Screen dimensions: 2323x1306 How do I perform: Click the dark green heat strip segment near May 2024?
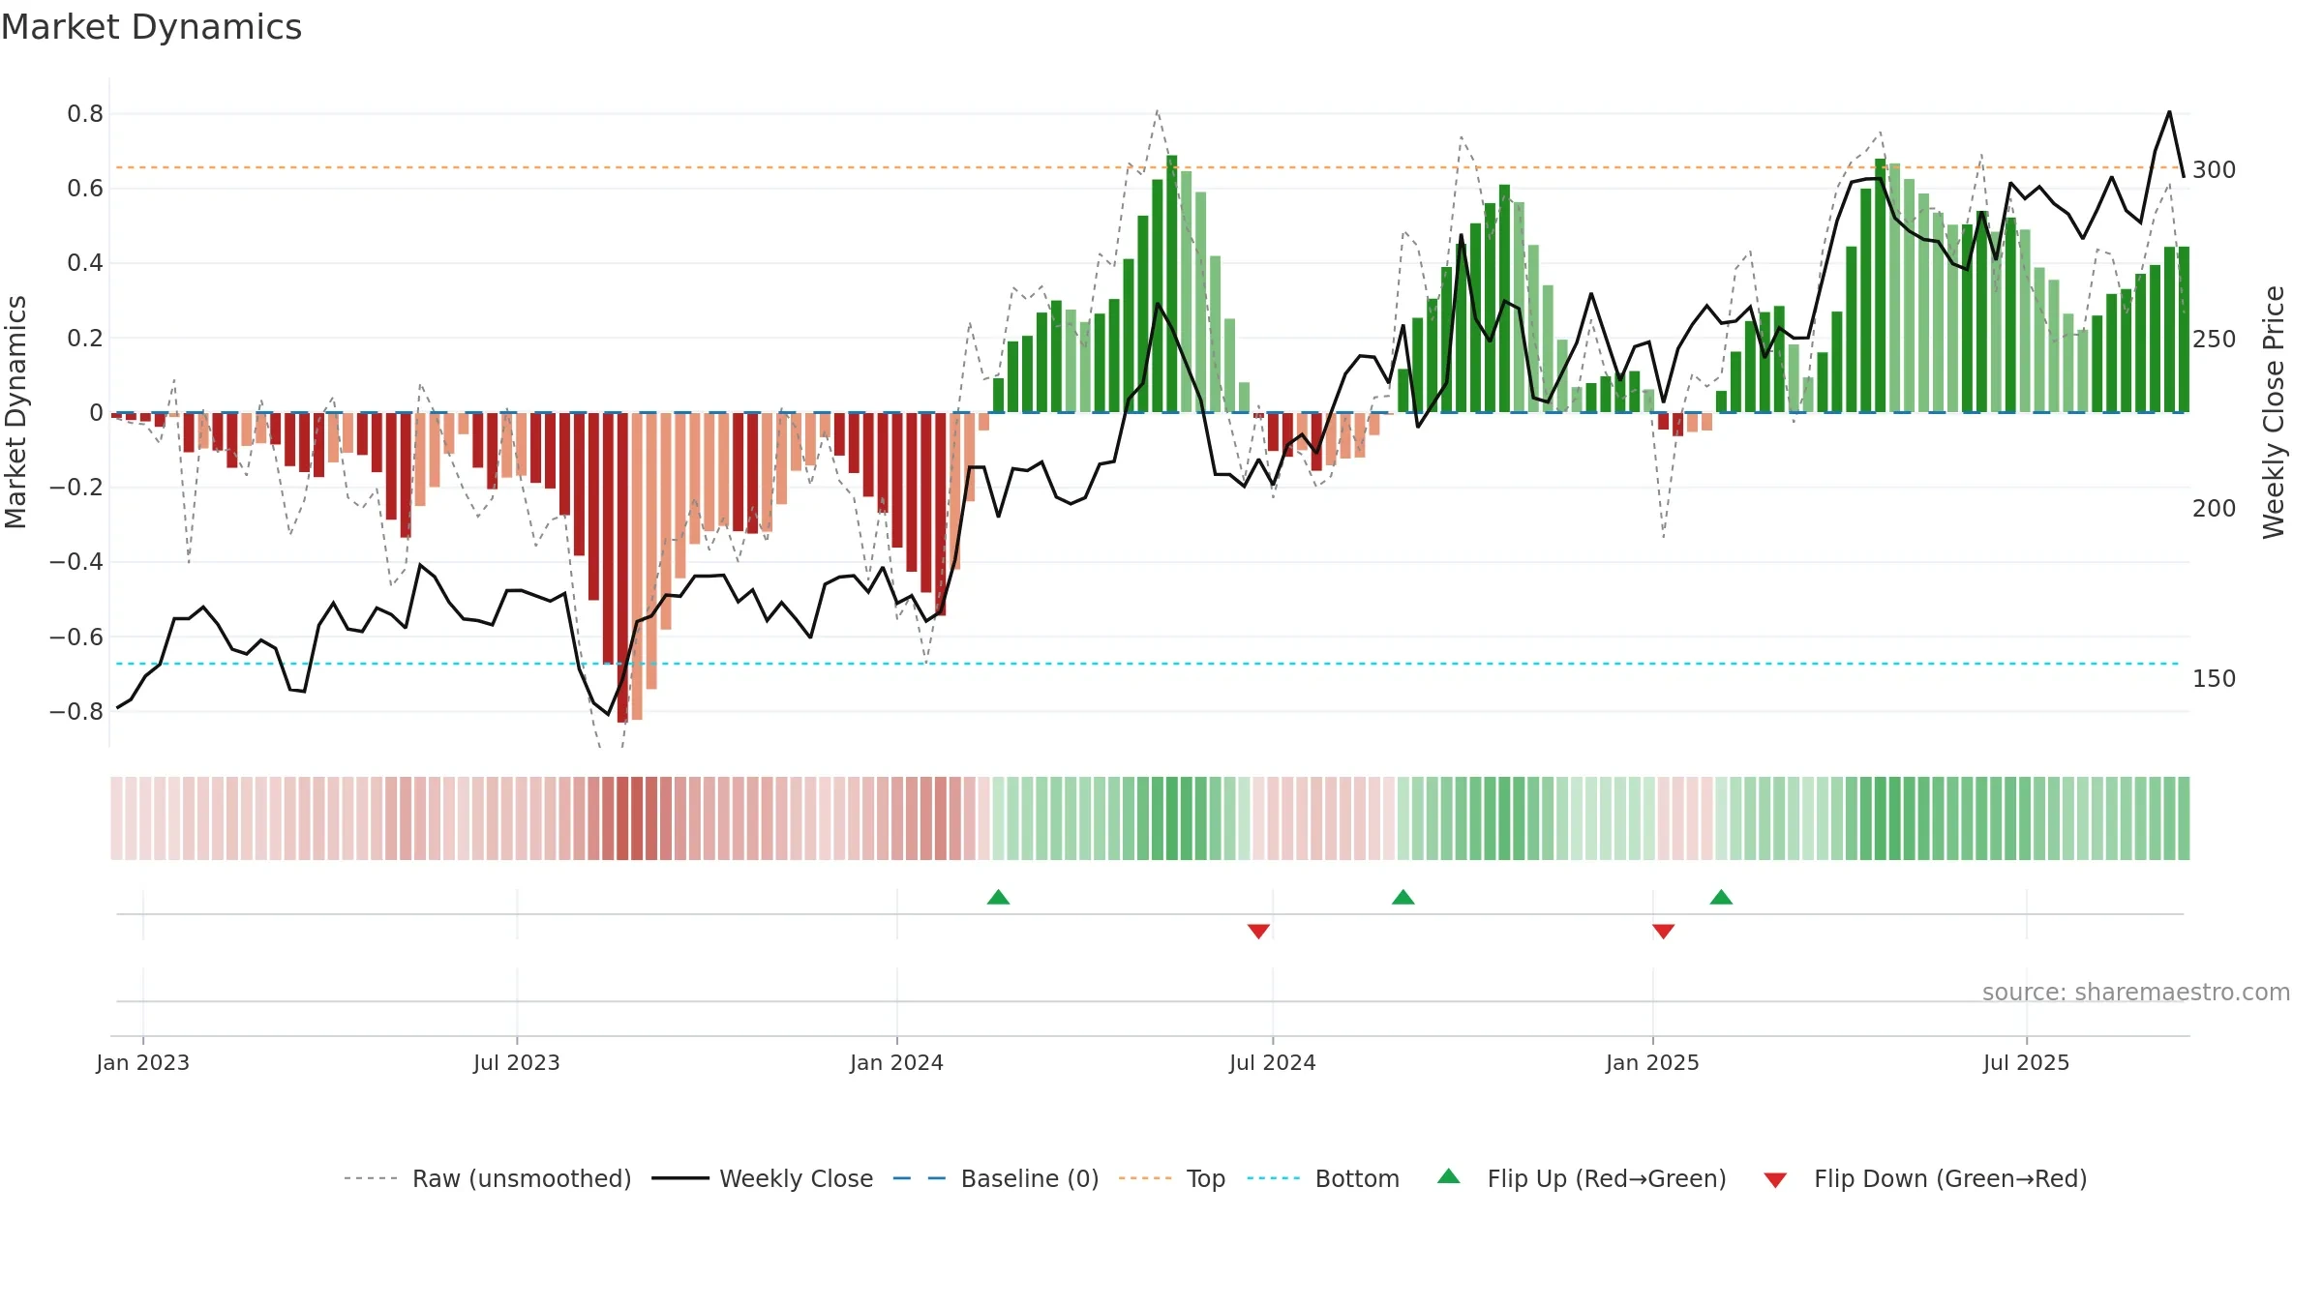pyautogui.click(x=1172, y=818)
